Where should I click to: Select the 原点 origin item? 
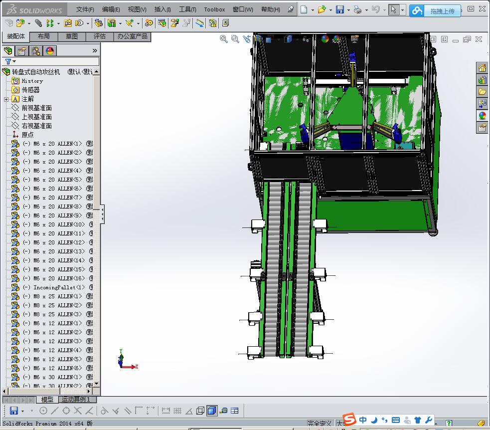click(x=27, y=135)
